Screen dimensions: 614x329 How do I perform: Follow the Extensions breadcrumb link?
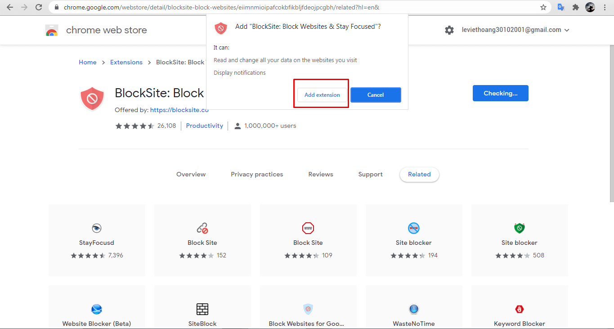click(x=126, y=63)
